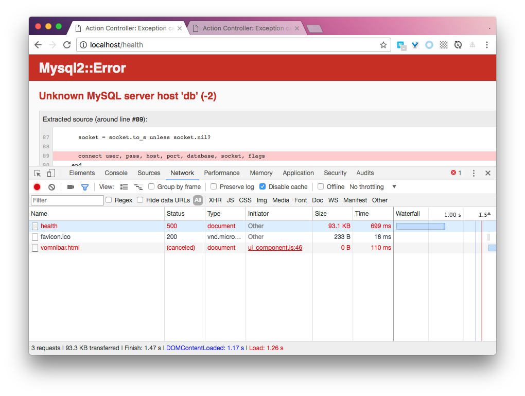Open the Audits tab
525x396 pixels.
click(365, 173)
